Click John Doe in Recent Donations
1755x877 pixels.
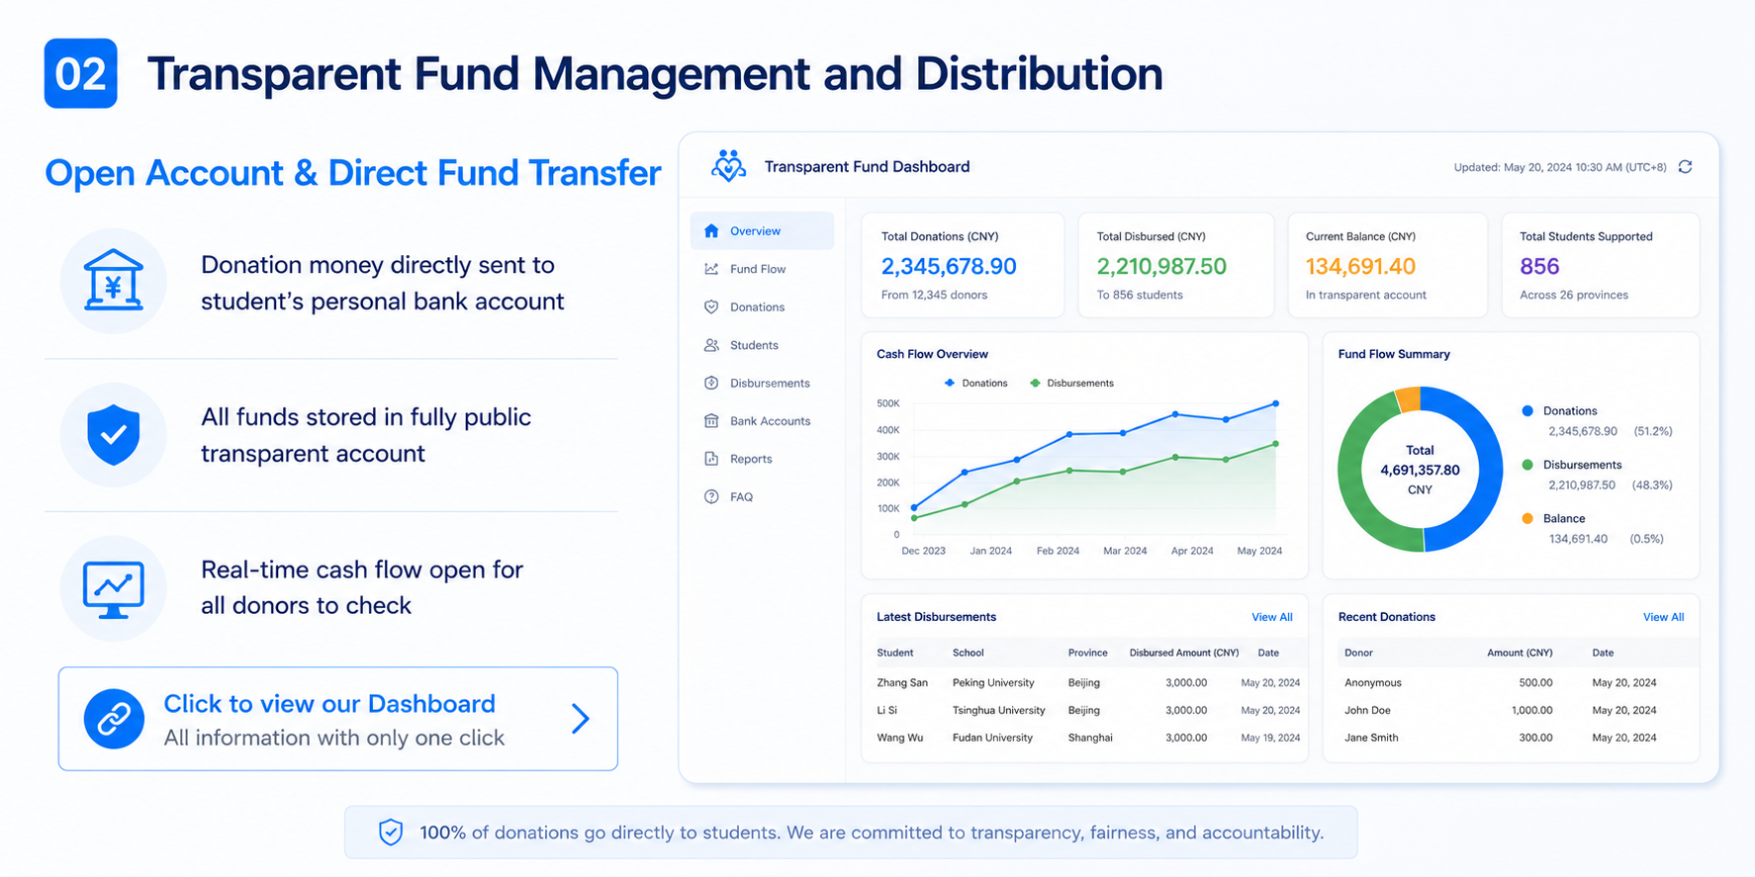click(x=1367, y=710)
